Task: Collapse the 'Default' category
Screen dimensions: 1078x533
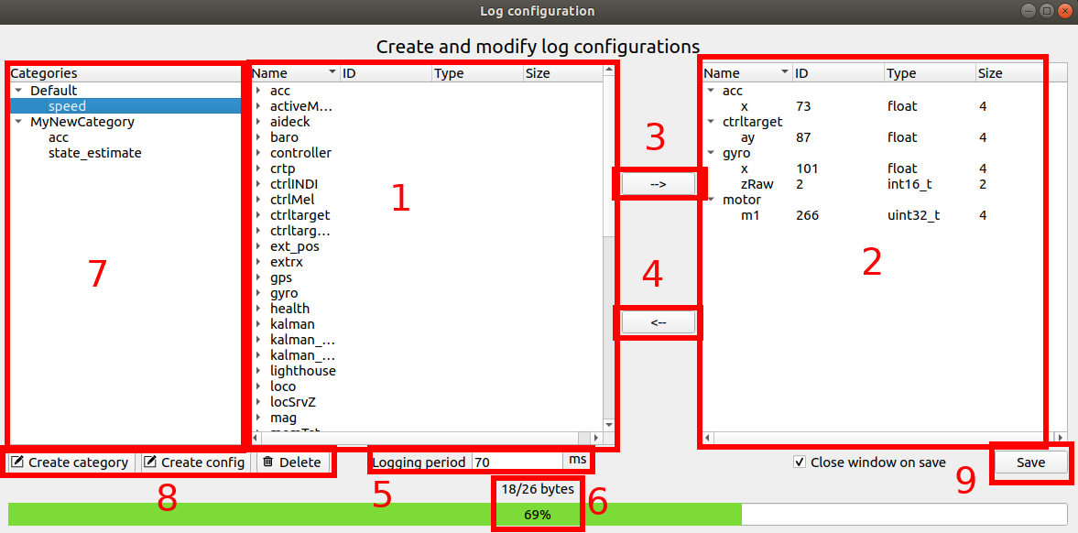Action: pos(18,90)
